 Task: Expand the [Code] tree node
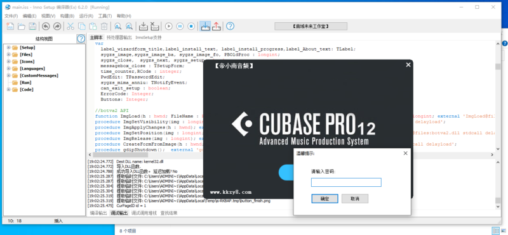click(9, 89)
